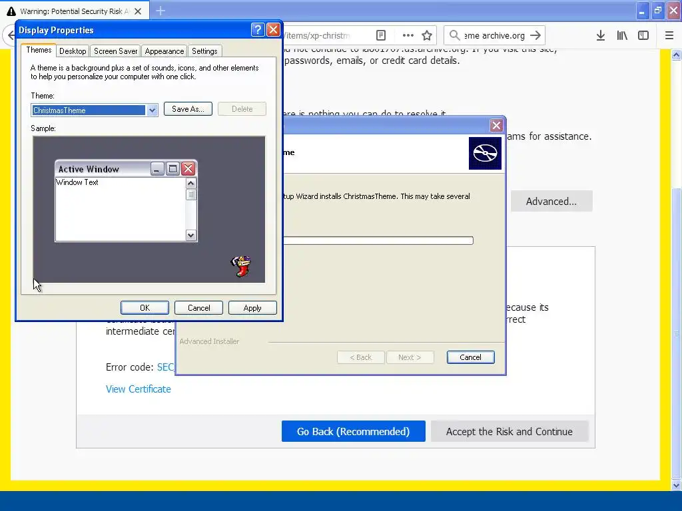This screenshot has height=511, width=682.
Task: Close the Potential Security Risk tab
Action: coord(138,11)
